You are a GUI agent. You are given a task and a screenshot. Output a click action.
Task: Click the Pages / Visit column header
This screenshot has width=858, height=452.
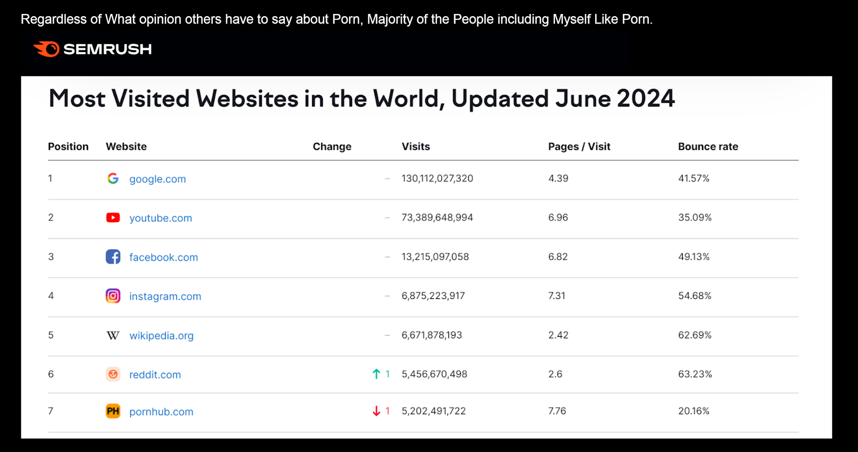coord(579,146)
